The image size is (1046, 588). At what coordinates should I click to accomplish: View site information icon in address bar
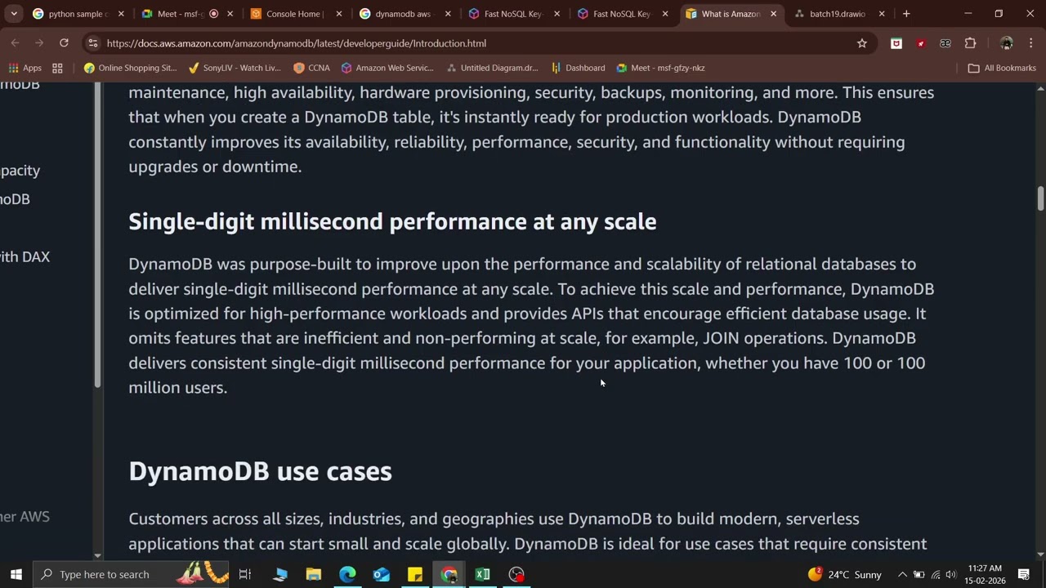point(92,43)
